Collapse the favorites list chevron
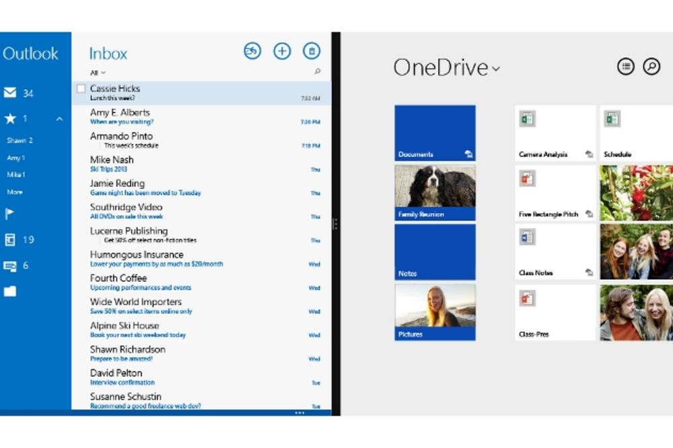The width and height of the screenshot is (673, 448). [59, 119]
